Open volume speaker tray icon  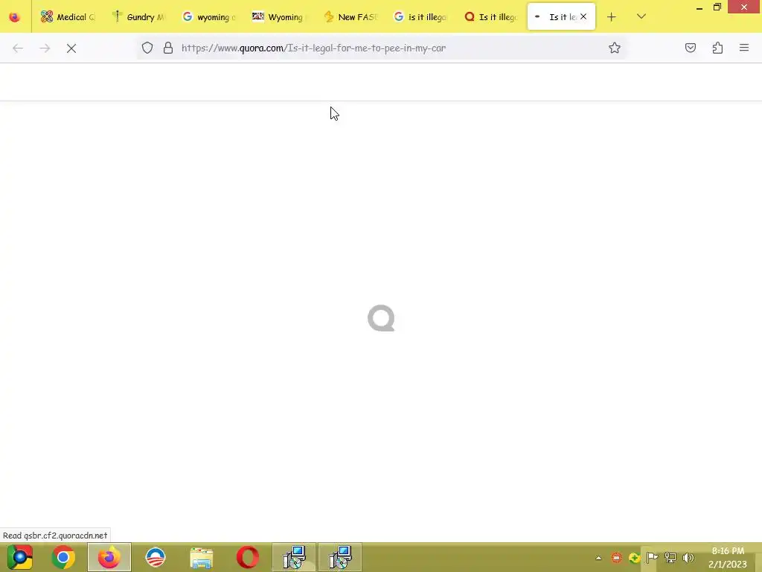tap(688, 558)
